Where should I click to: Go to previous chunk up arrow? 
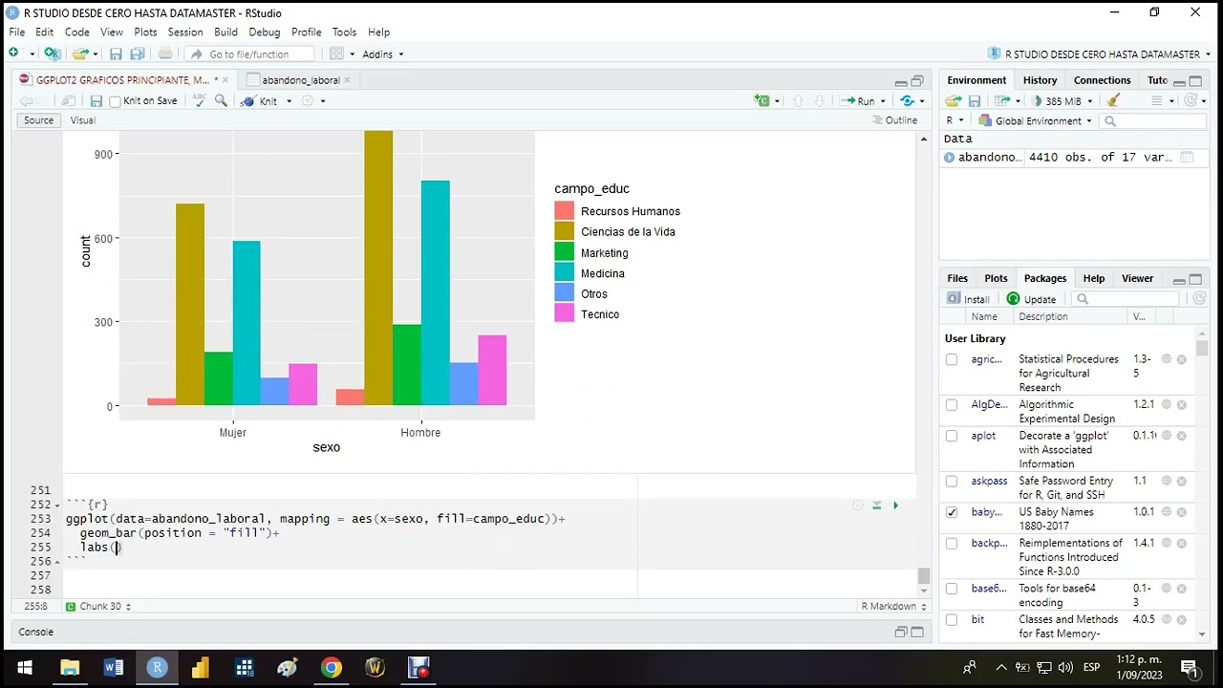(798, 100)
